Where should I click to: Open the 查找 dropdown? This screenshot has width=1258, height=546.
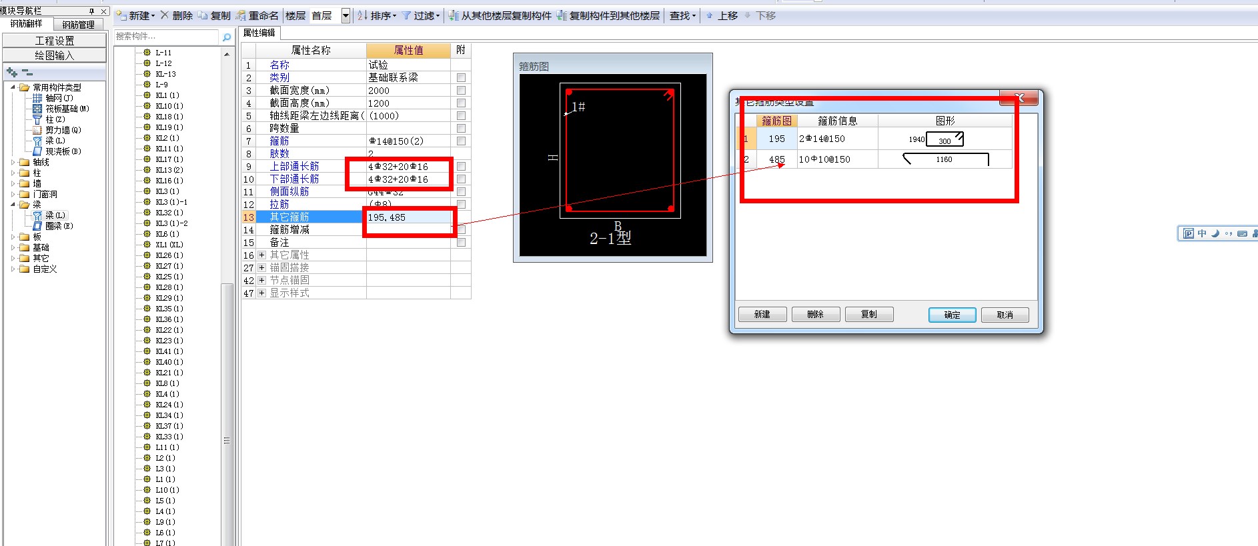tap(683, 15)
